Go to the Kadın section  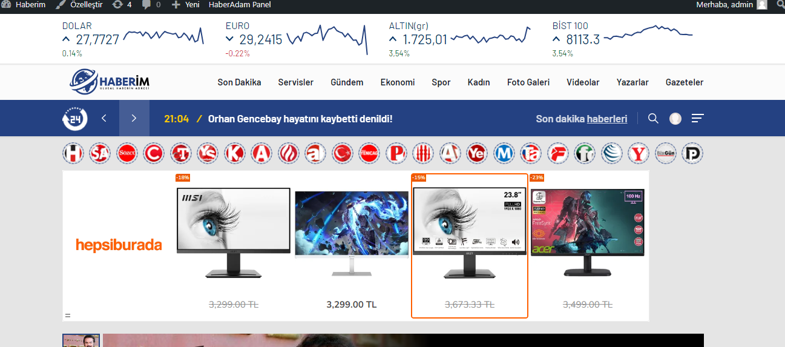(479, 82)
